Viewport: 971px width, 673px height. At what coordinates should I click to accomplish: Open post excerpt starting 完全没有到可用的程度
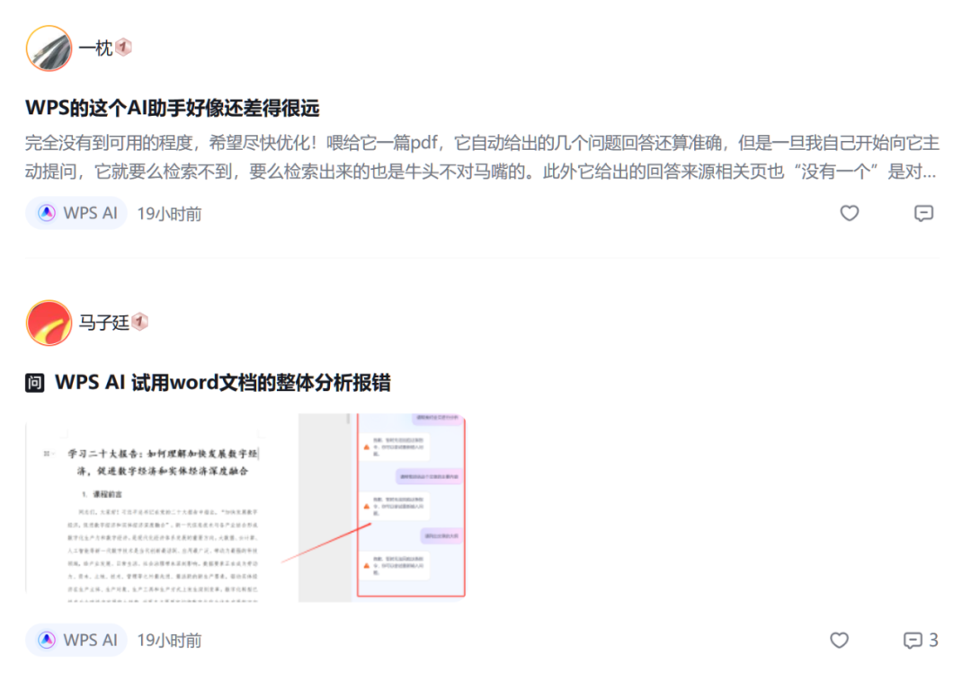482,157
